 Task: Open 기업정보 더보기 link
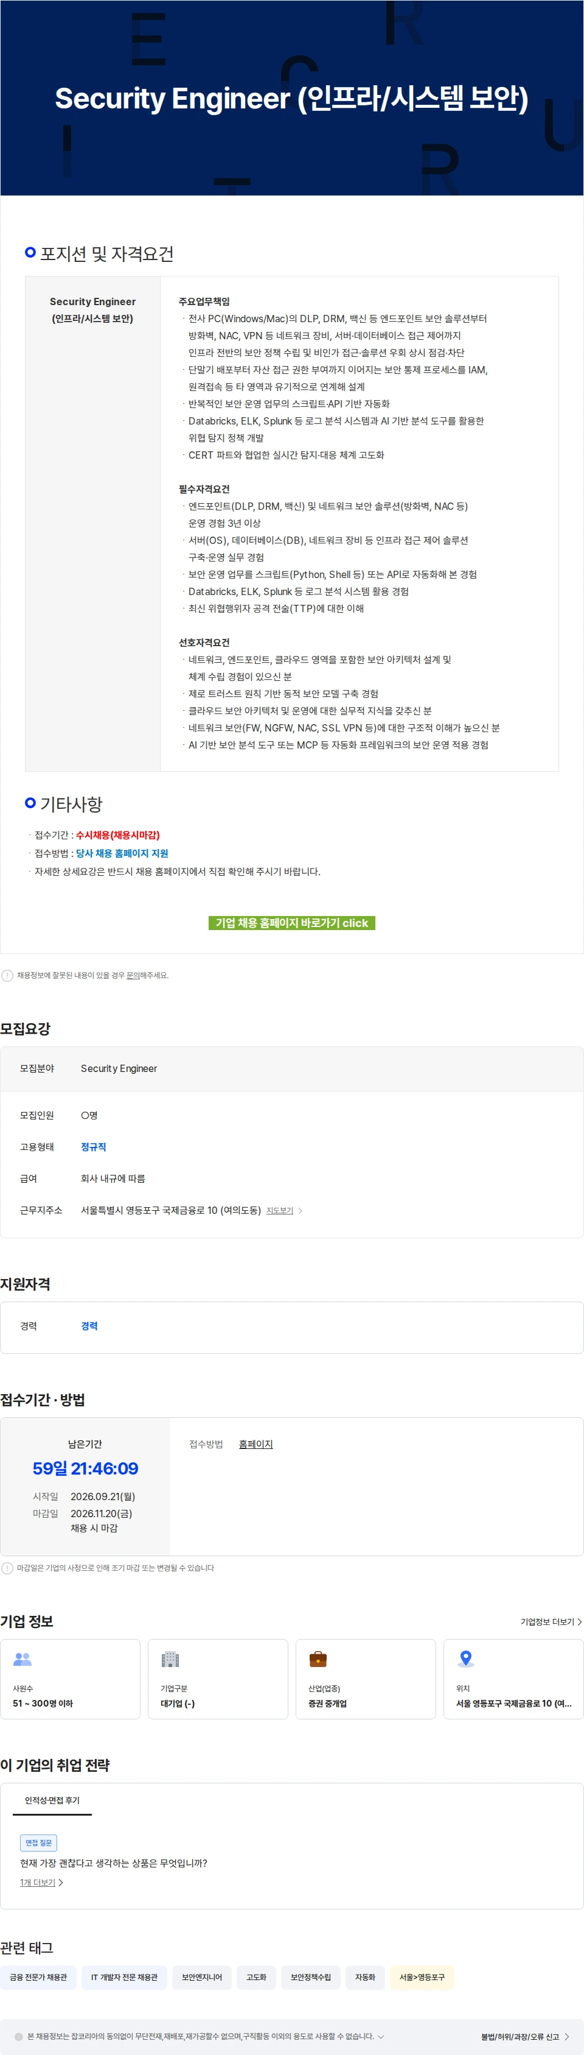tap(551, 1621)
